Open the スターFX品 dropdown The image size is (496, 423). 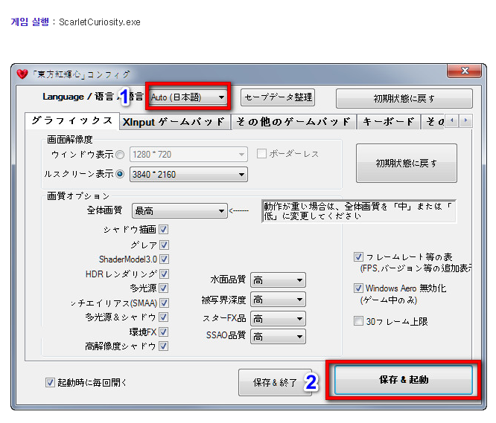point(278,319)
